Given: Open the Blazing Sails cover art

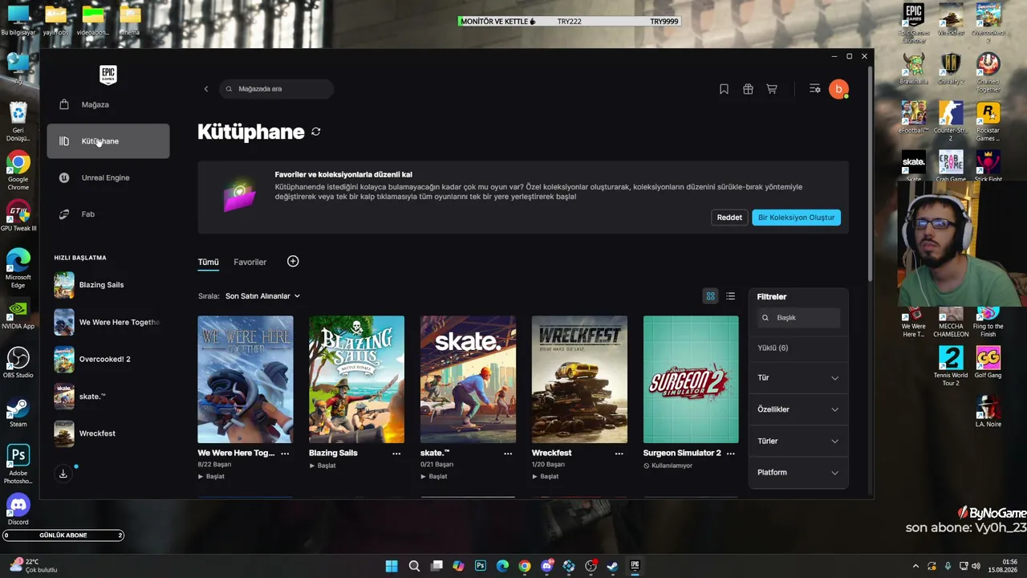Looking at the screenshot, I should tap(357, 379).
